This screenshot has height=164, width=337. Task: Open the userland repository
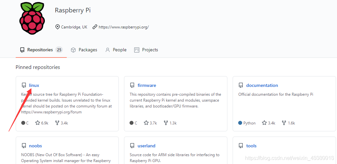click(x=146, y=146)
